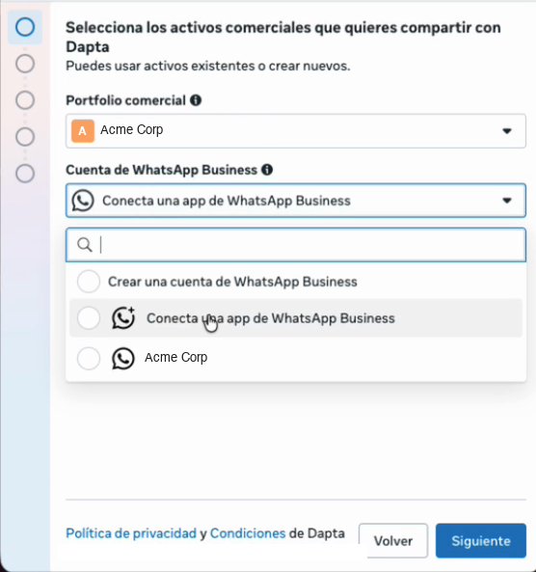Click the info icon beside Portfolio comercial
This screenshot has height=572, width=536.
click(196, 100)
